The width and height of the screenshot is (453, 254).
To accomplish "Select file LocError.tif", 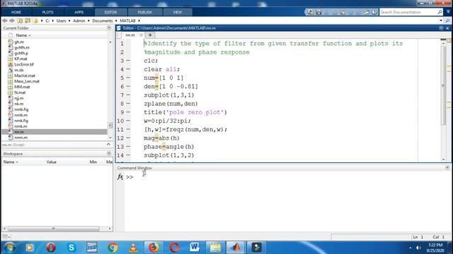I will (x=24, y=64).
